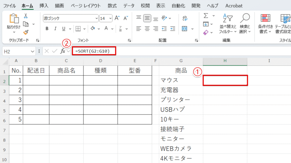Select column G header

pos(181,61)
